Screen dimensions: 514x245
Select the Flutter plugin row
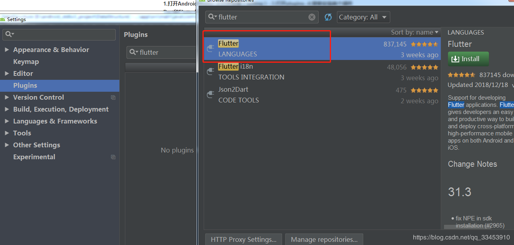click(322, 49)
